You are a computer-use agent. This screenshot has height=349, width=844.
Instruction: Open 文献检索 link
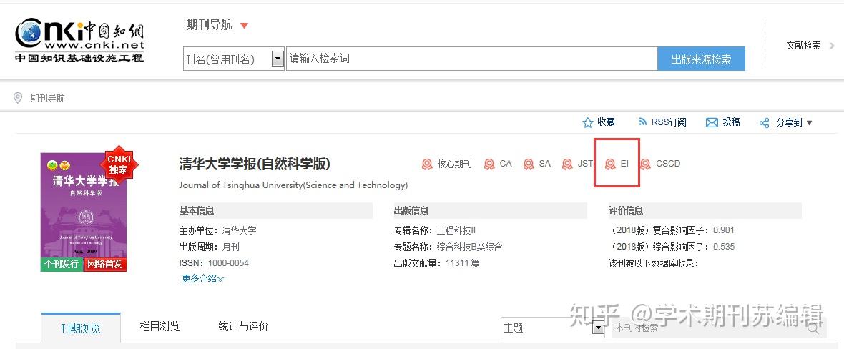pyautogui.click(x=803, y=45)
